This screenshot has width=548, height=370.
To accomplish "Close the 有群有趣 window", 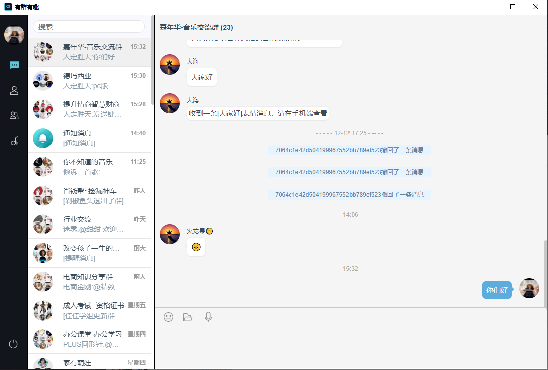I will pyautogui.click(x=536, y=7).
